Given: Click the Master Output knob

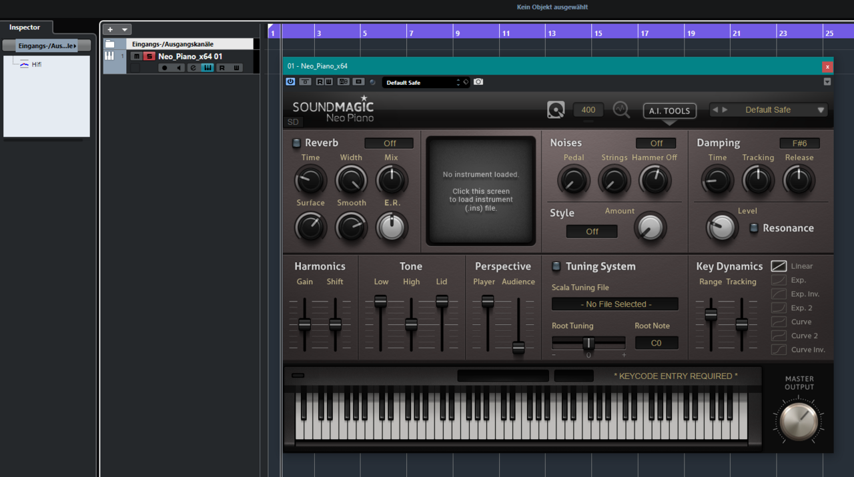Looking at the screenshot, I should 799,421.
